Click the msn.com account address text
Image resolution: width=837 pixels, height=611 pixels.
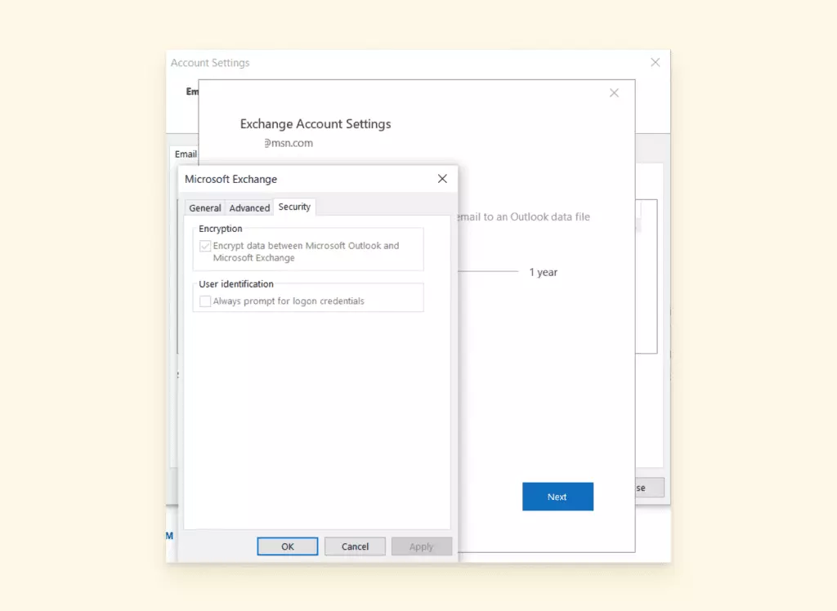pyautogui.click(x=289, y=143)
